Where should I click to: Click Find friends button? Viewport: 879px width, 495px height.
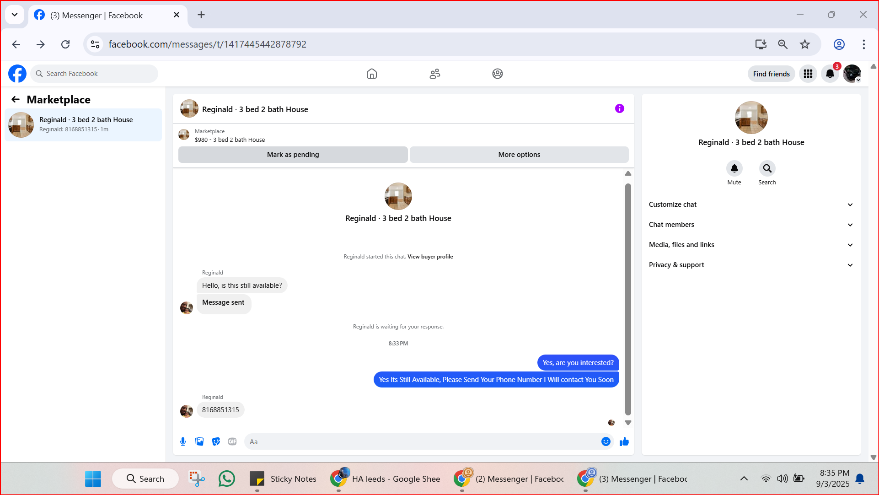coord(772,74)
